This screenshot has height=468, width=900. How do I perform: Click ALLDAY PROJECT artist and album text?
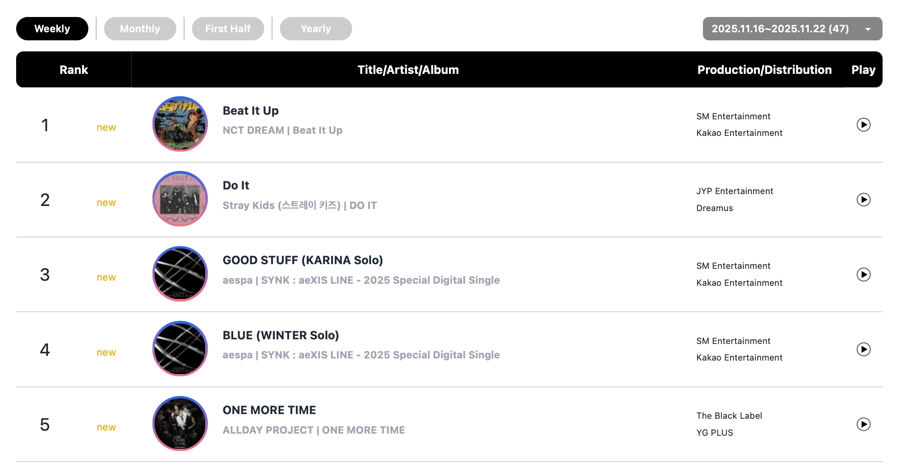313,430
